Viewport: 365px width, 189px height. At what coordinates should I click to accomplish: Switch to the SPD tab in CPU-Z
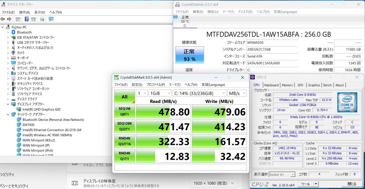(300, 85)
